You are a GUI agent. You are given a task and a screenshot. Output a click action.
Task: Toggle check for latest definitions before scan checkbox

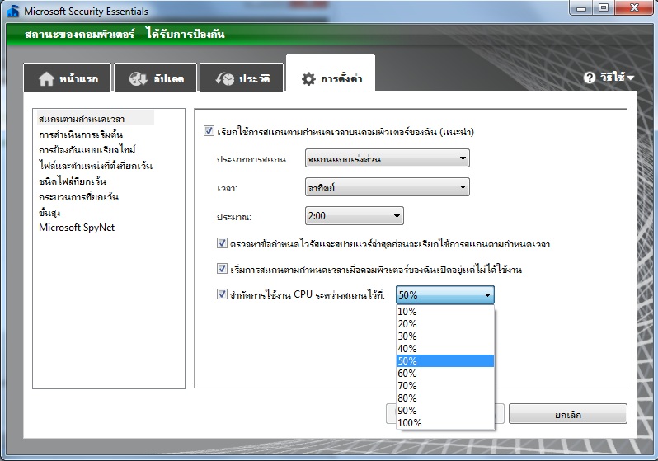click(x=222, y=242)
